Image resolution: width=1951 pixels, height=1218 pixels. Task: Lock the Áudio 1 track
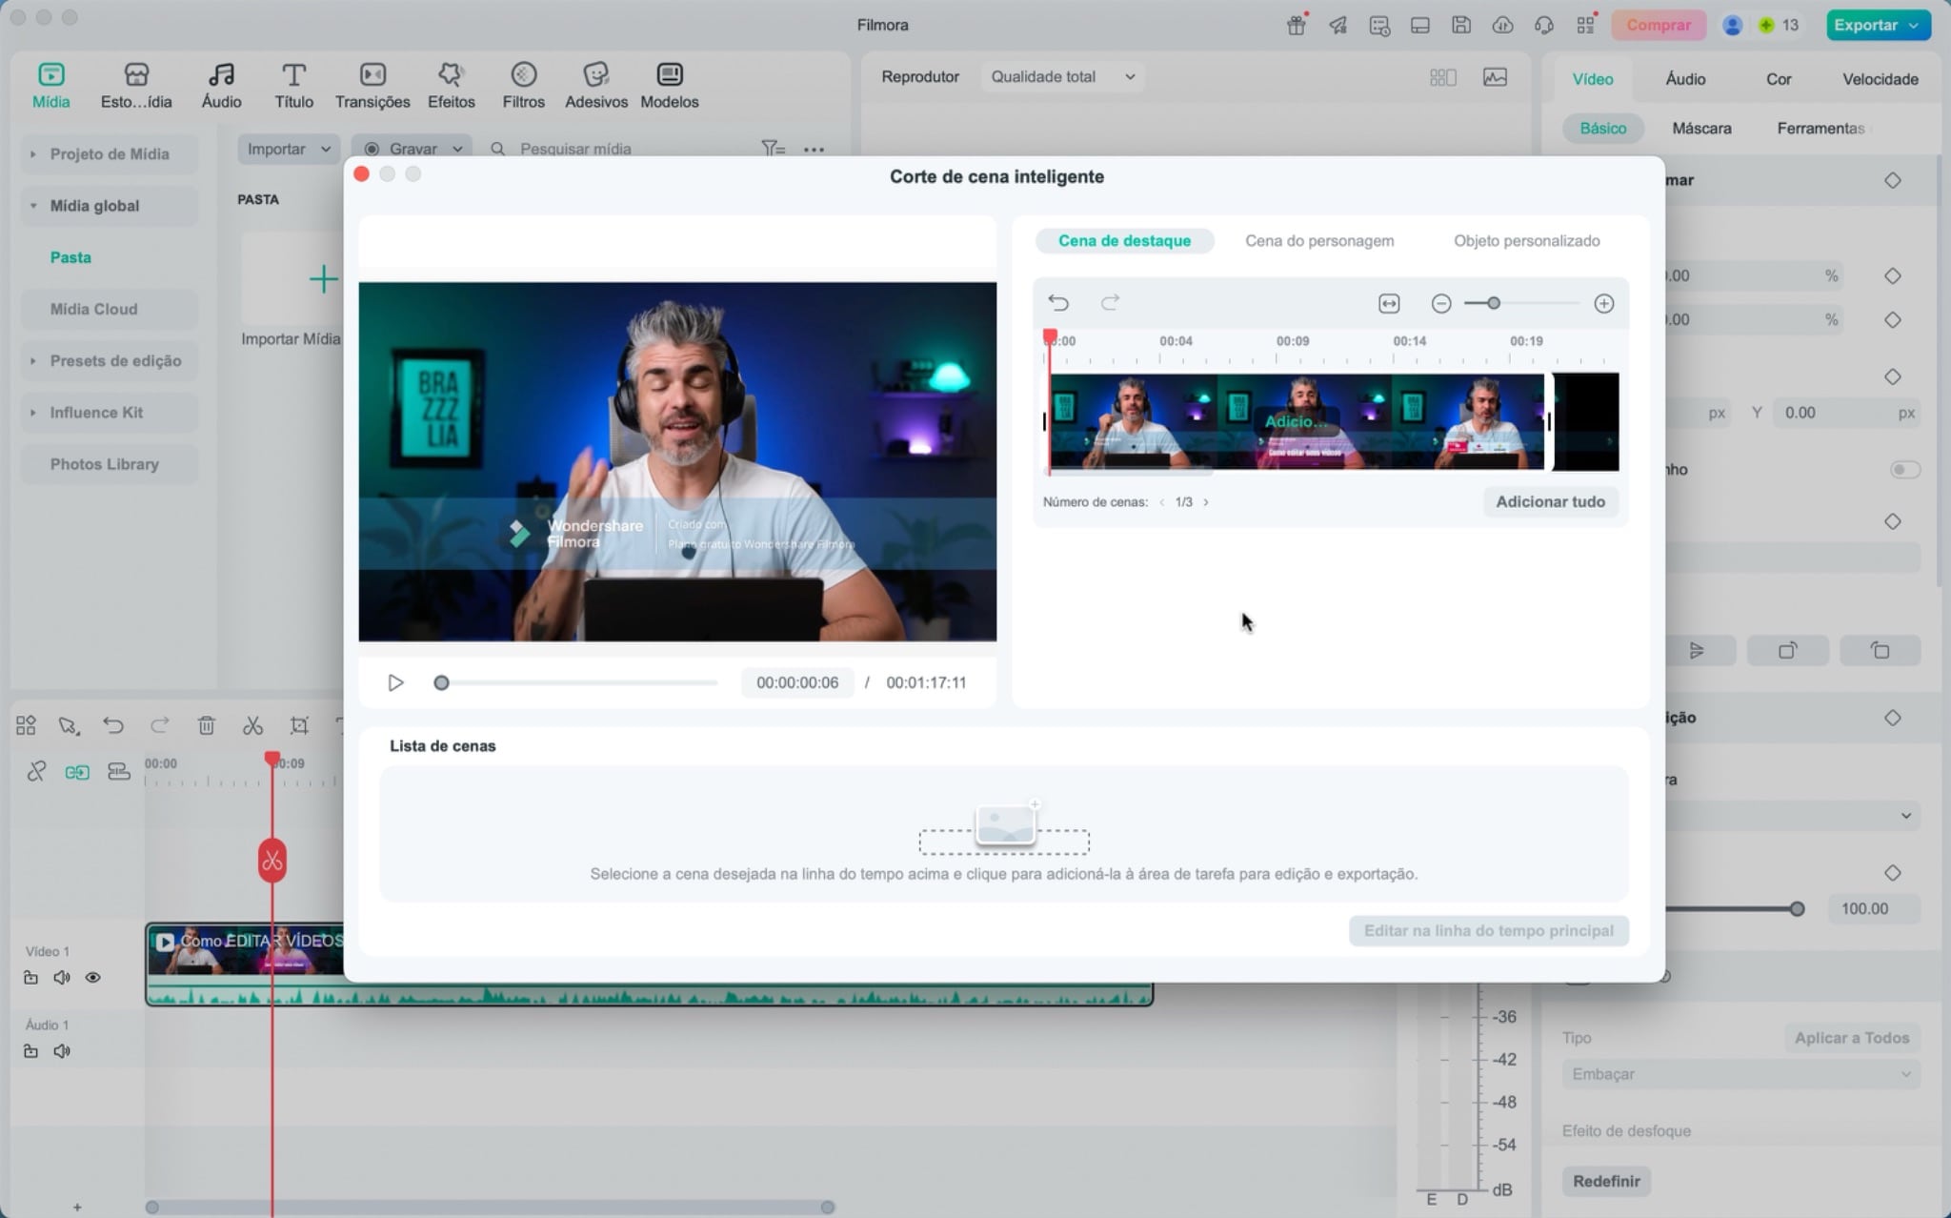click(30, 1051)
